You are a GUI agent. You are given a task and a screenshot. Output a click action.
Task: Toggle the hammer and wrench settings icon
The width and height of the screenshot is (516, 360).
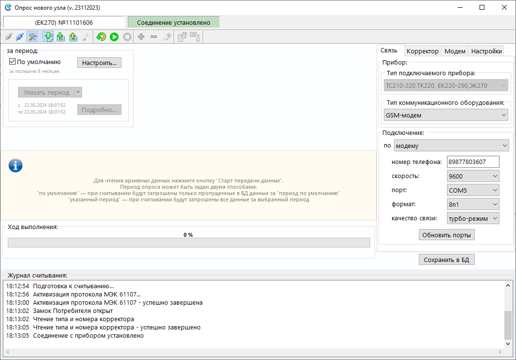[x=33, y=37]
